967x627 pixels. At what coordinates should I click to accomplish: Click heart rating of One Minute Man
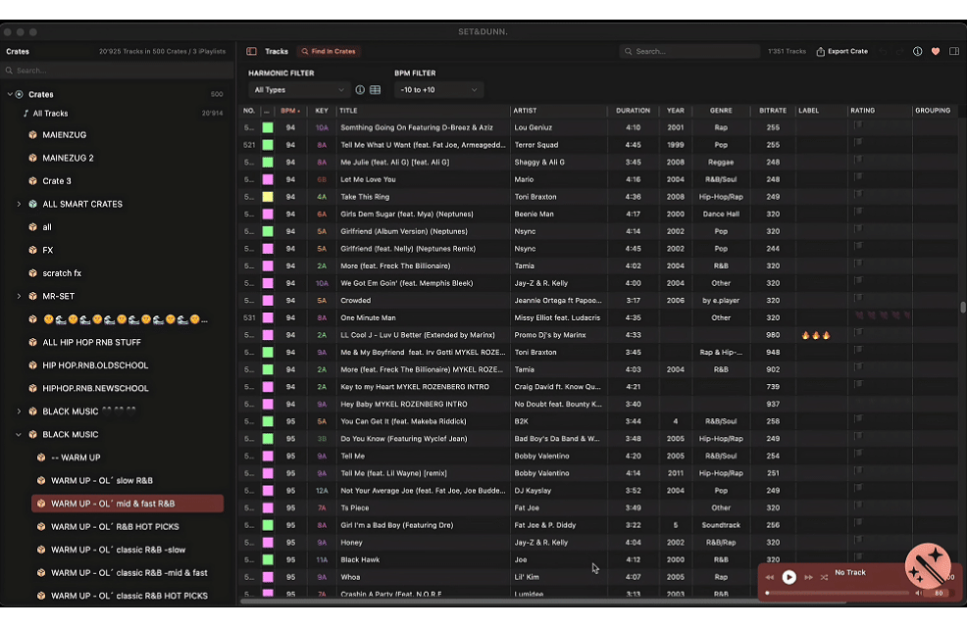pos(883,316)
